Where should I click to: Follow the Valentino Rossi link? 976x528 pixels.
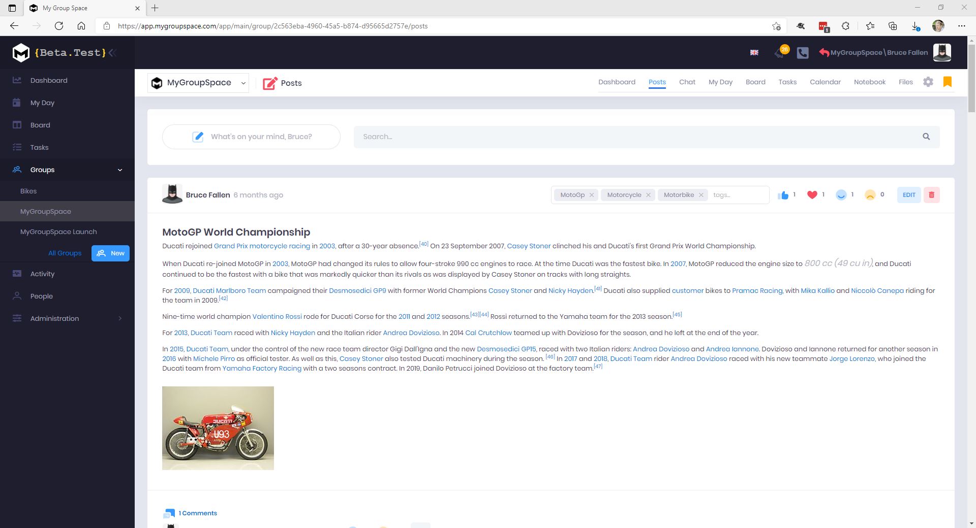pyautogui.click(x=277, y=317)
